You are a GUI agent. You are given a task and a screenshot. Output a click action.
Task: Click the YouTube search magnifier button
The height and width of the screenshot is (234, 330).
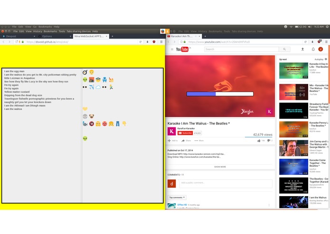pos(284,49)
